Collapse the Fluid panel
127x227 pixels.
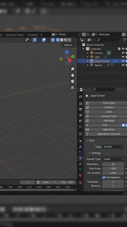click(87, 140)
